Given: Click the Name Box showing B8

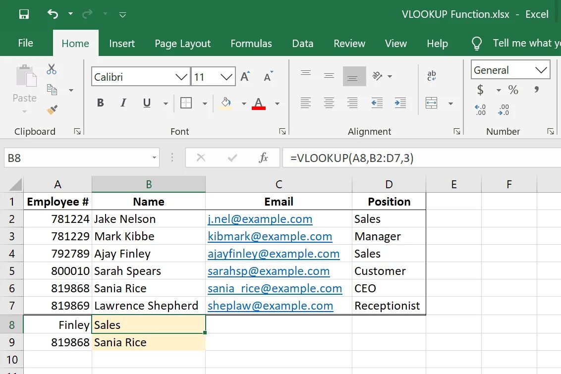Looking at the screenshot, I should 82,158.
